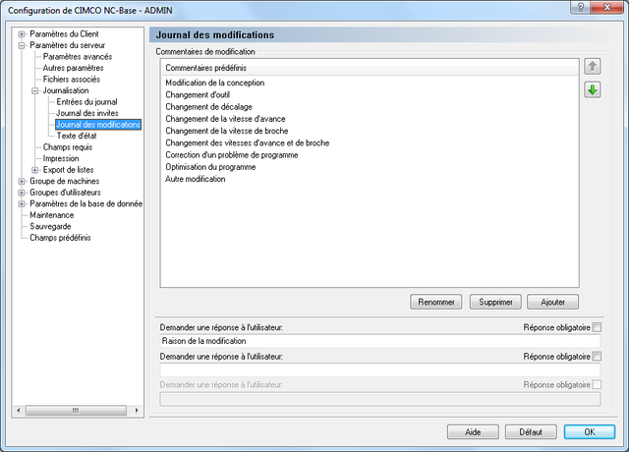Screen dimensions: 629x452
Task: Collapse Paramètres du serveur node
Action: point(22,45)
